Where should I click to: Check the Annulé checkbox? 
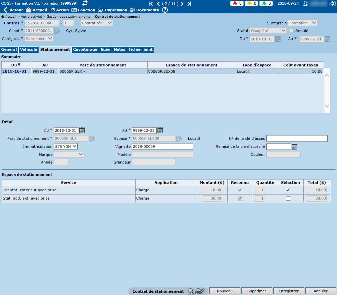292,31
